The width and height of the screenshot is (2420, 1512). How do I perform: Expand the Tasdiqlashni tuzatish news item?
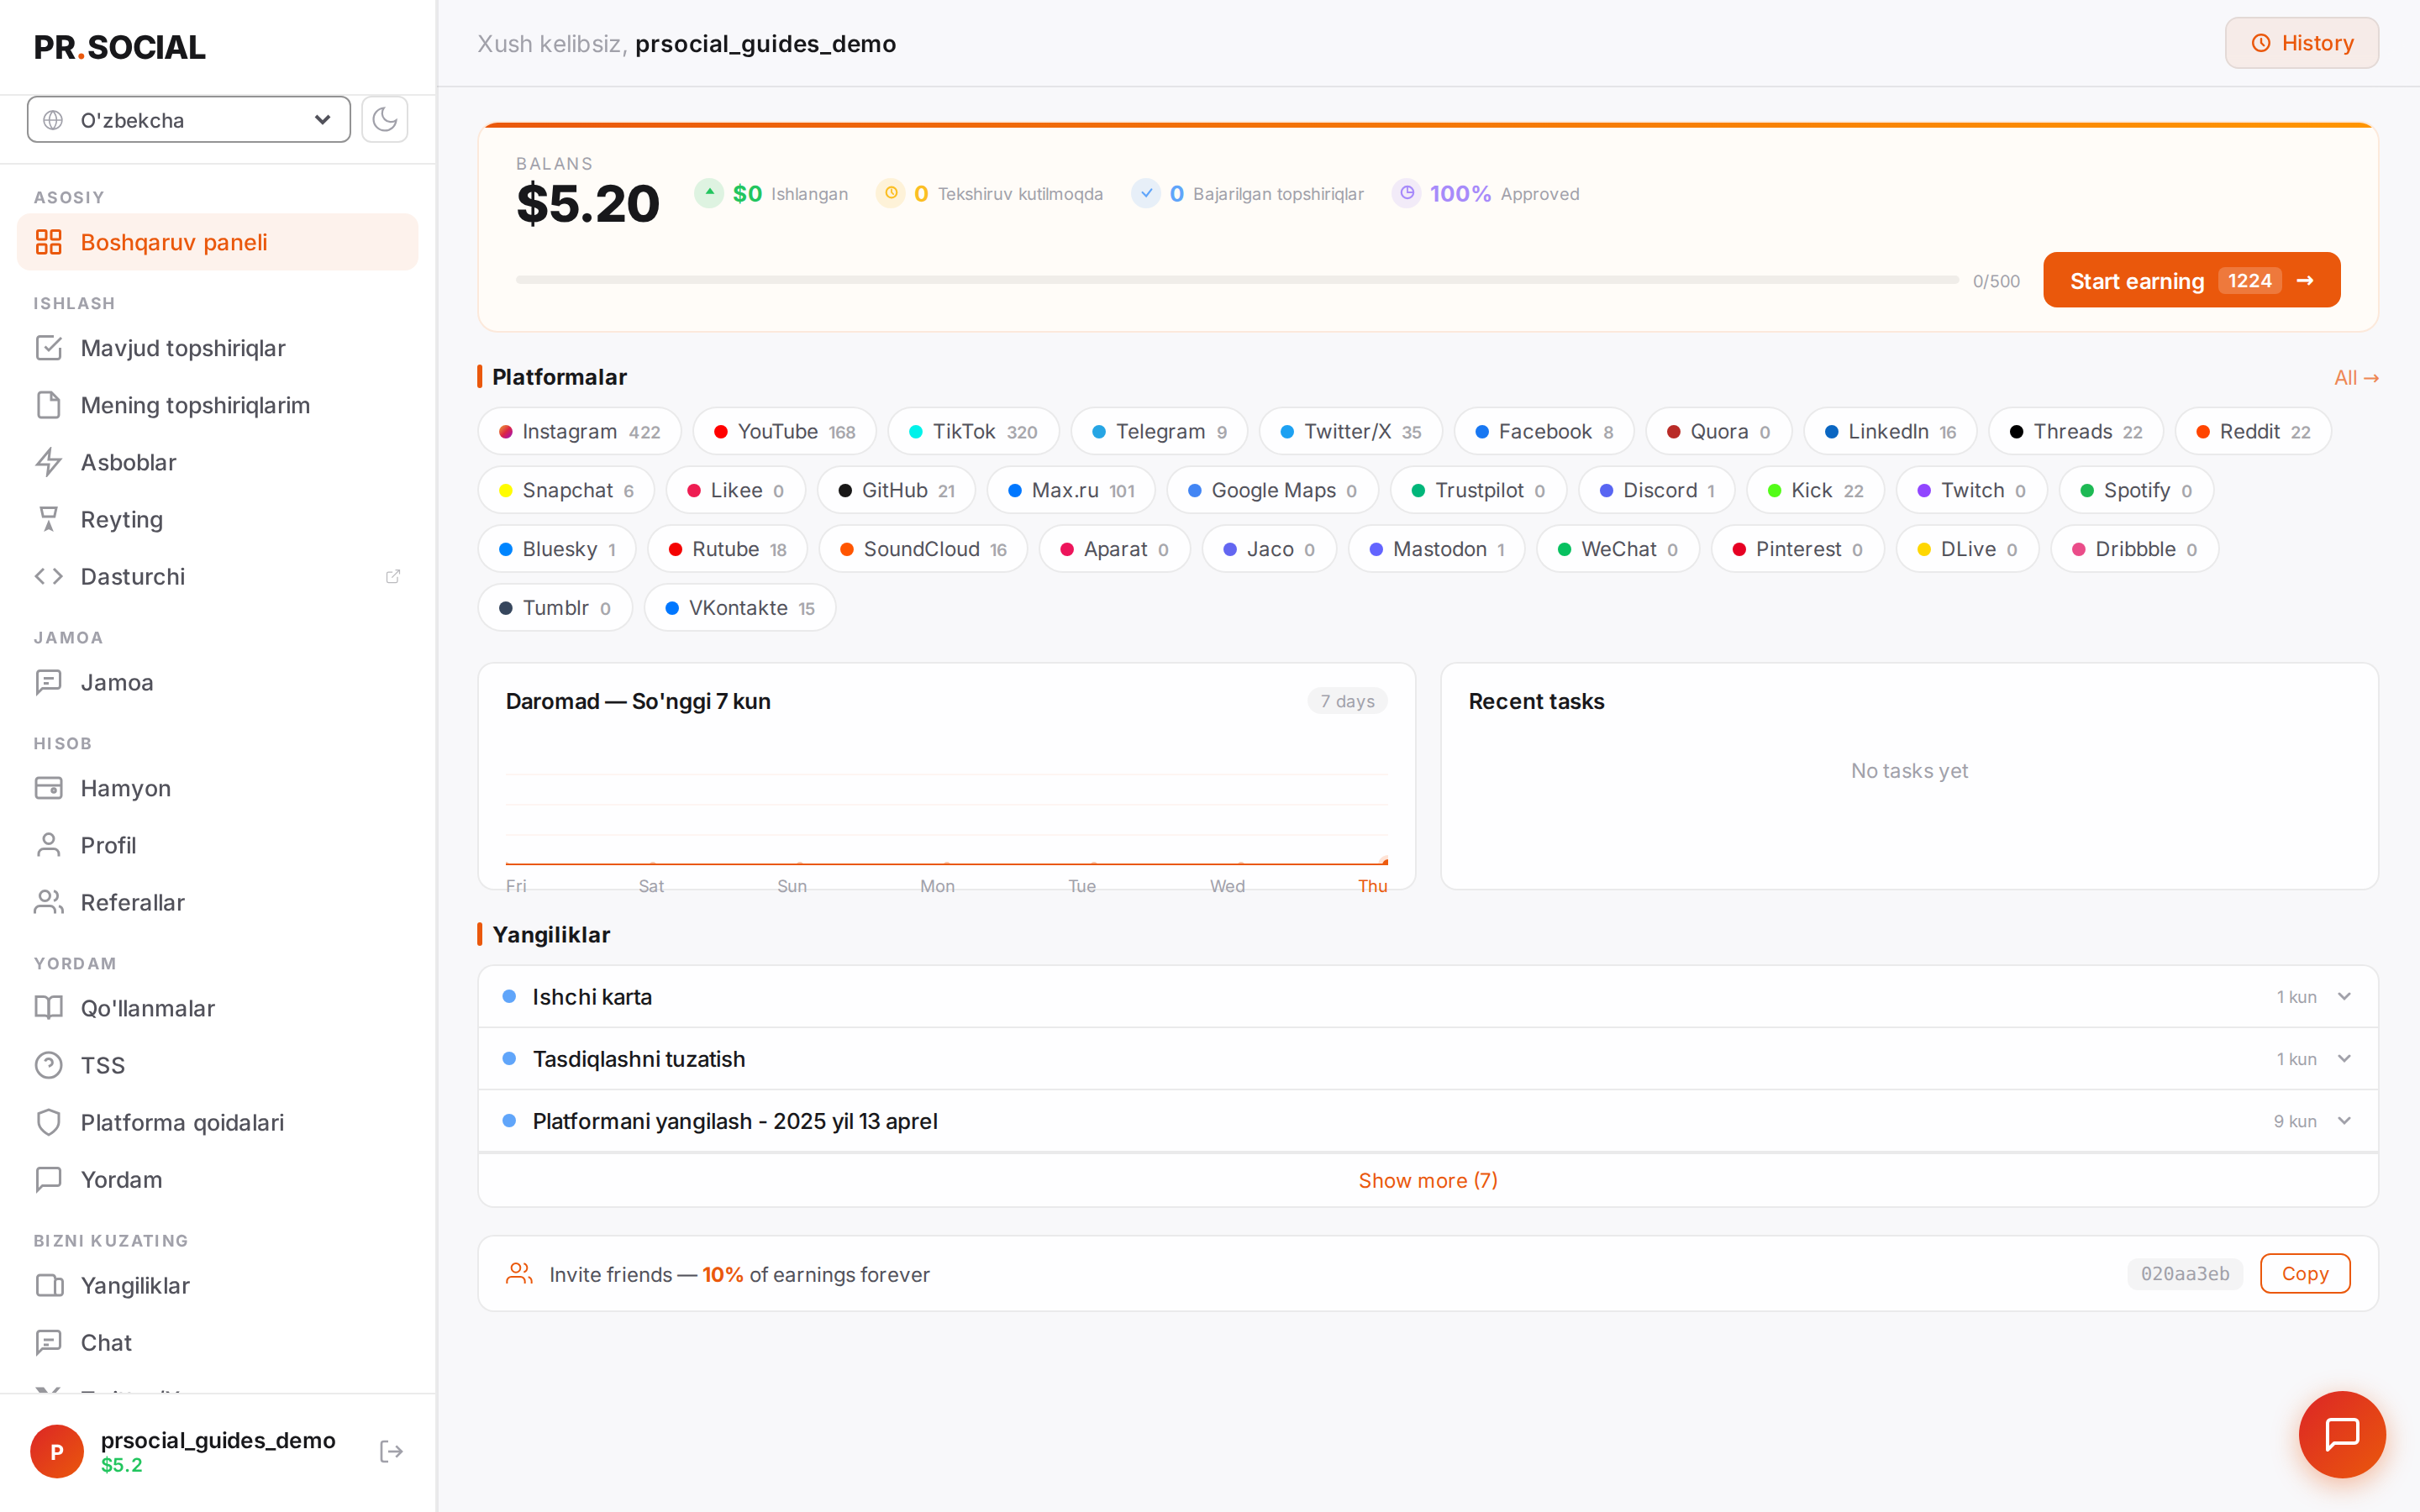pos(1427,1059)
